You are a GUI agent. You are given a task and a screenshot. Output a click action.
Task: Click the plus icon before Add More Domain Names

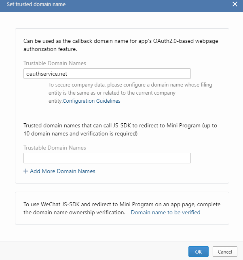pos(26,171)
